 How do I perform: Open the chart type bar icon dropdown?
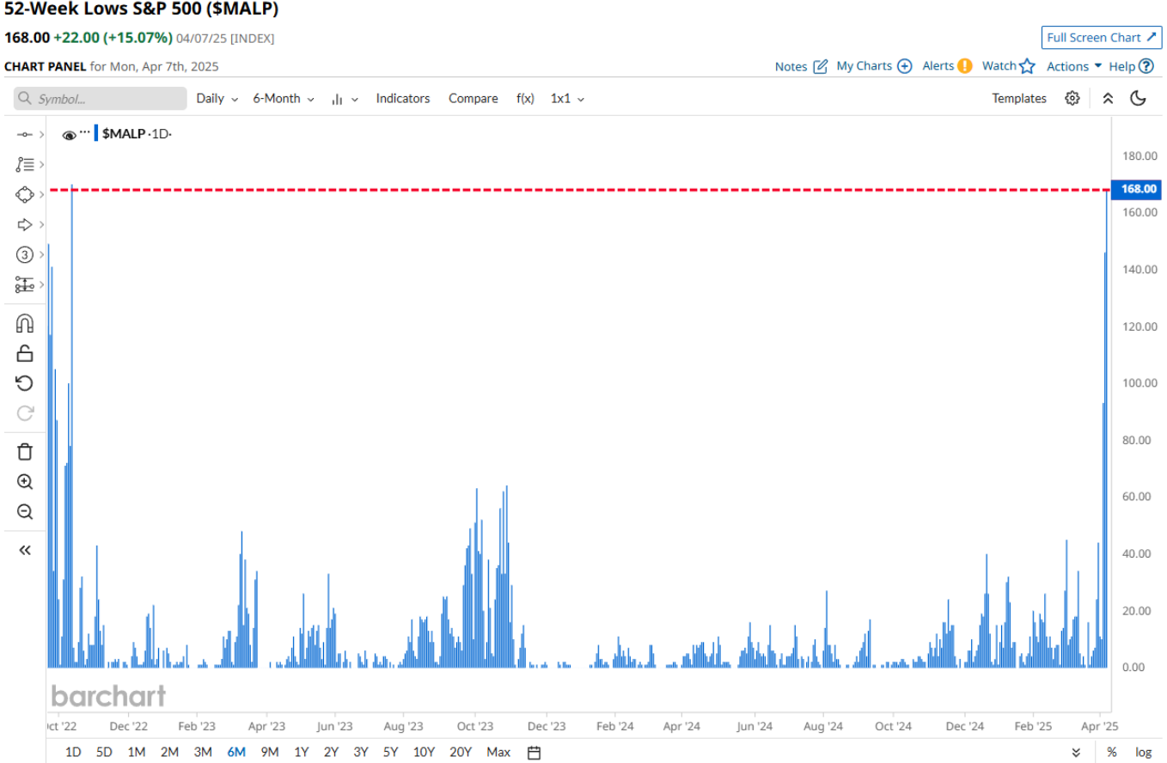click(x=345, y=99)
